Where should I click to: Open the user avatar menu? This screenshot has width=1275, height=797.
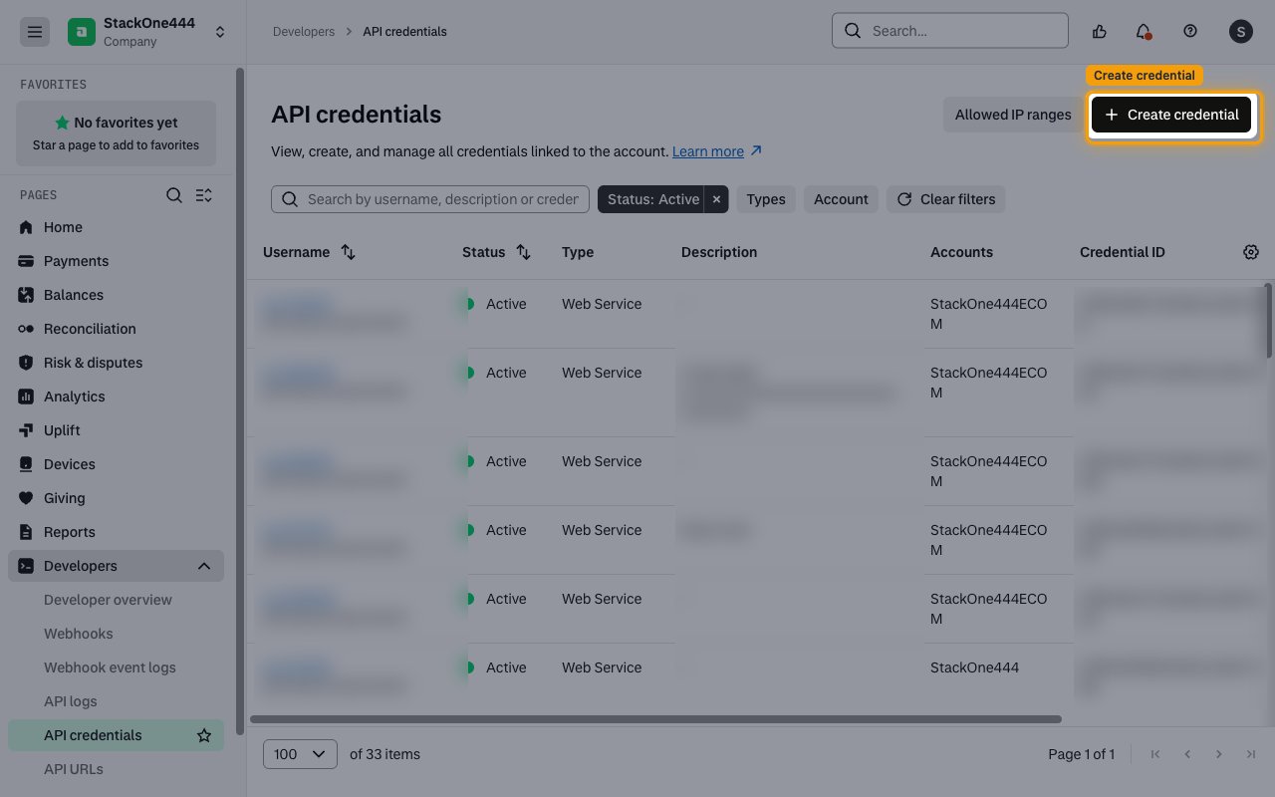click(x=1240, y=32)
